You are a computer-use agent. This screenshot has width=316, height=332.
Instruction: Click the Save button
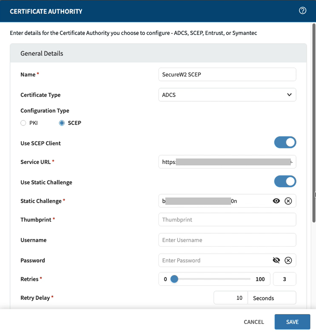pos(292,322)
